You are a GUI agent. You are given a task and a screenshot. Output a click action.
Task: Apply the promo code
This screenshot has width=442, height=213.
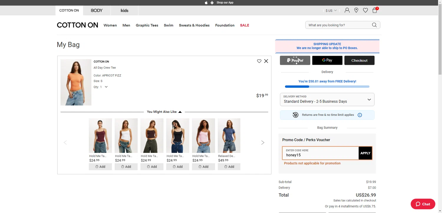click(x=365, y=153)
